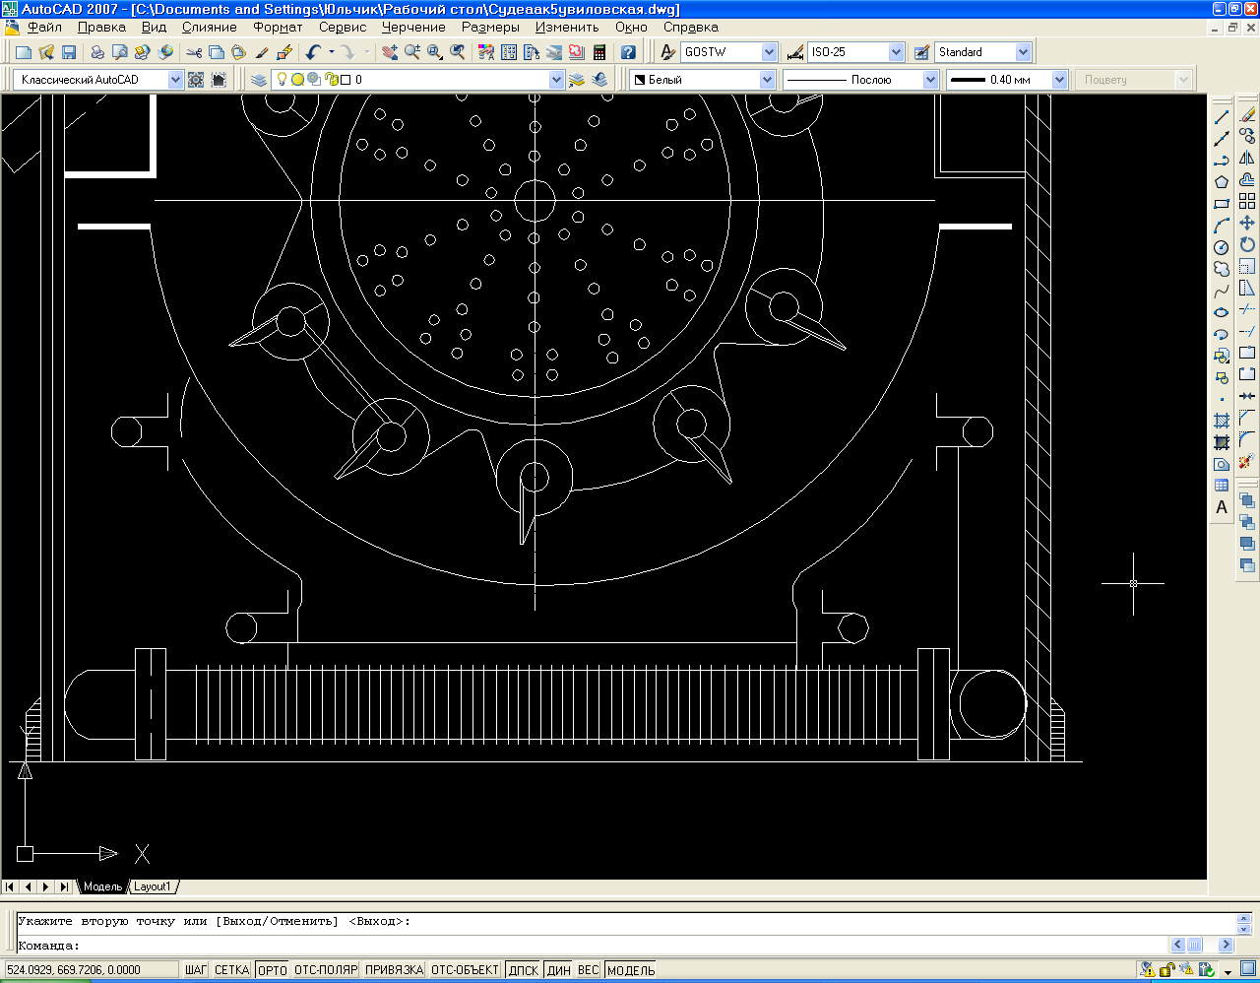Click the Multiline Text tool
The image size is (1260, 983).
[1222, 507]
